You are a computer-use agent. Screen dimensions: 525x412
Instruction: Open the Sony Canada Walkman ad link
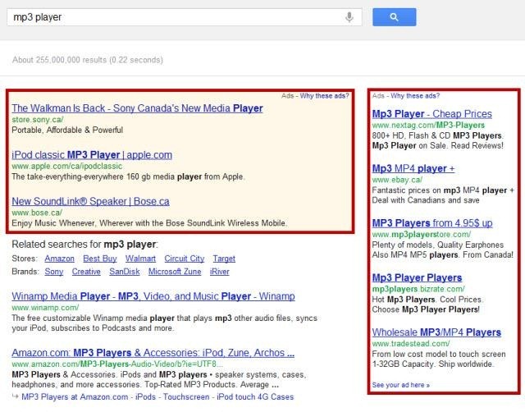pos(137,108)
